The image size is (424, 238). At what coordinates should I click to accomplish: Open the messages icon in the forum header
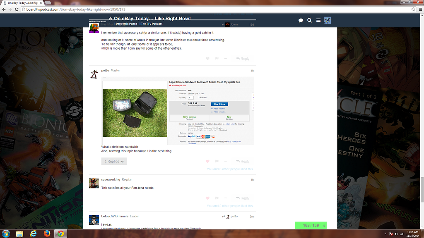click(301, 20)
